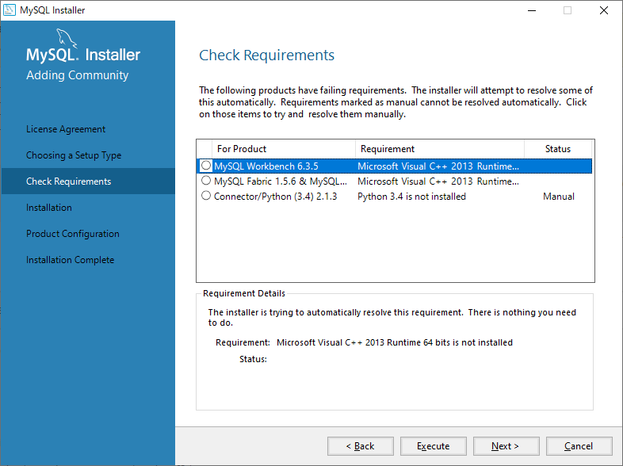Select the MySQL Fabric 1.5.6 radio button
The image size is (623, 466).
coord(206,181)
